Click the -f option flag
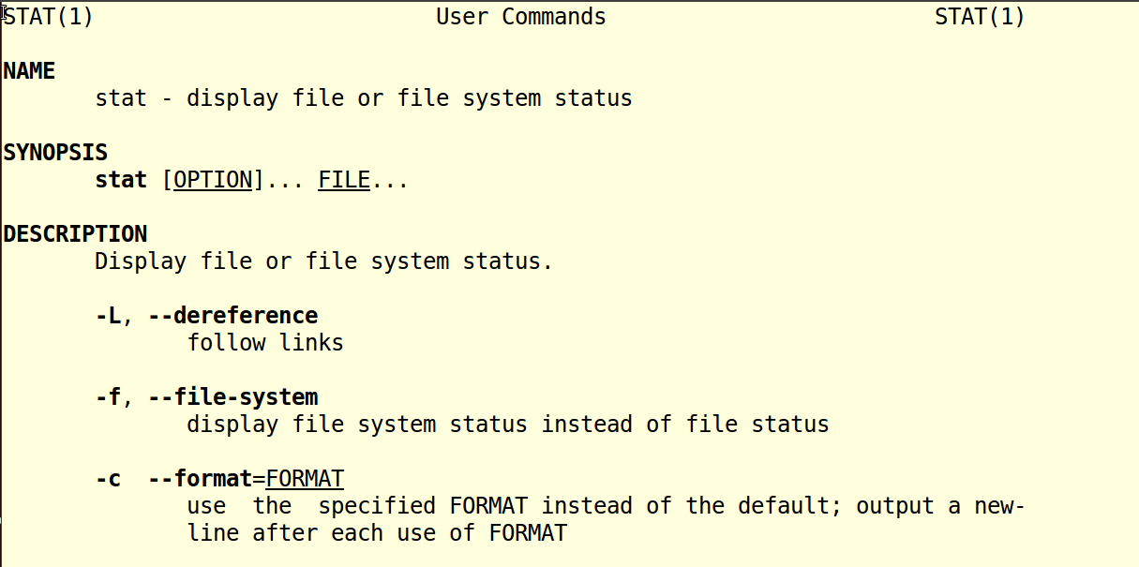 pyautogui.click(x=109, y=397)
